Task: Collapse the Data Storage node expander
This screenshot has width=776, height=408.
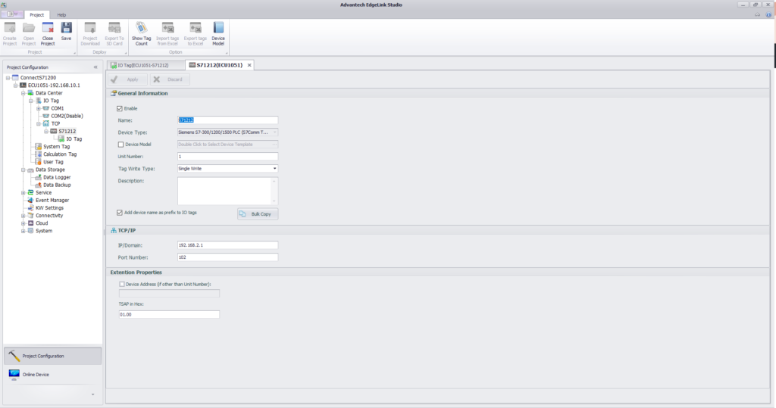Action: pyautogui.click(x=23, y=170)
